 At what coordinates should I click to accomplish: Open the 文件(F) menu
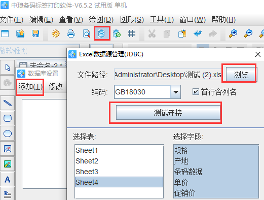pyautogui.click(x=12, y=20)
